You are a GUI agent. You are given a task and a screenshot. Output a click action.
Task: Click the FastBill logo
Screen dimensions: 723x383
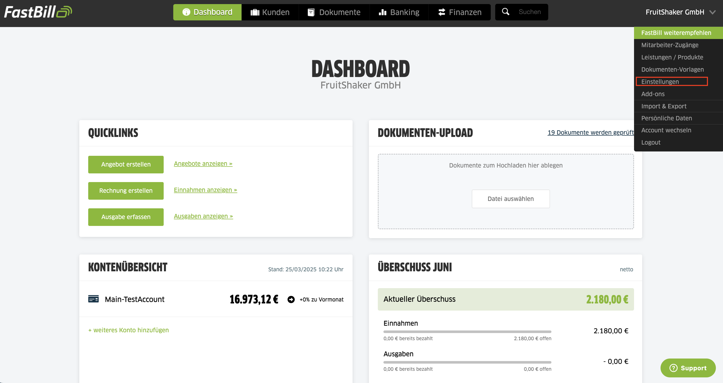click(x=38, y=12)
